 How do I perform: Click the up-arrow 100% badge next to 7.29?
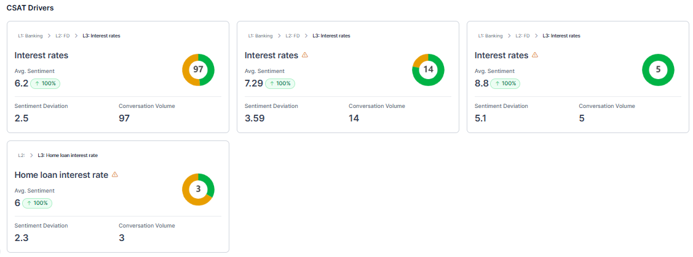[280, 83]
